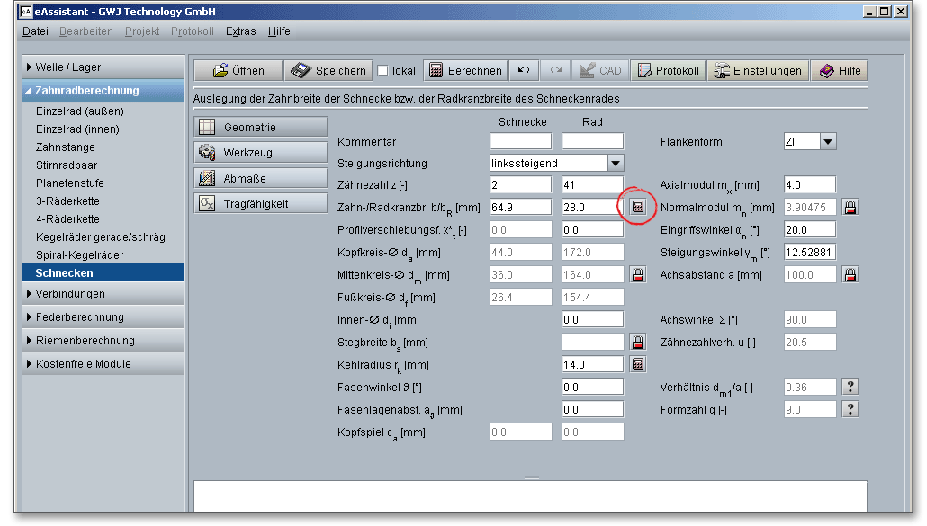Click the Berechnen button
This screenshot has width=927, height=526.
pyautogui.click(x=465, y=71)
